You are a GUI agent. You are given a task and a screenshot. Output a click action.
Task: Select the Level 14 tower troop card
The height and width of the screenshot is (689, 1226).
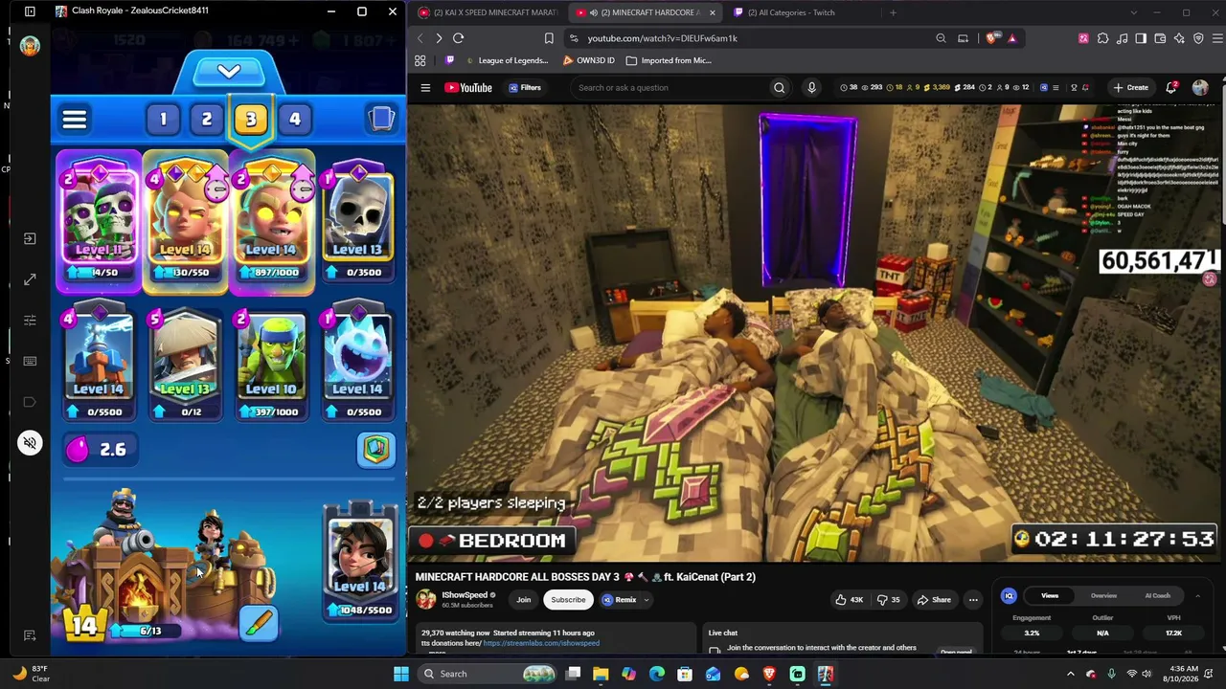point(360,562)
